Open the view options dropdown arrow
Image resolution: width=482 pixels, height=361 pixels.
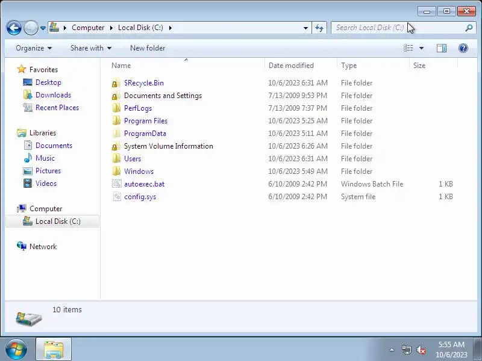tap(421, 48)
